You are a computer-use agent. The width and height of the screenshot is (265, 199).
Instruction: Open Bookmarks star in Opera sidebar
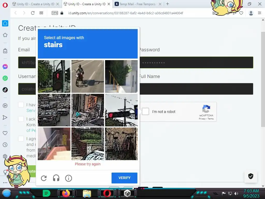tap(5, 35)
